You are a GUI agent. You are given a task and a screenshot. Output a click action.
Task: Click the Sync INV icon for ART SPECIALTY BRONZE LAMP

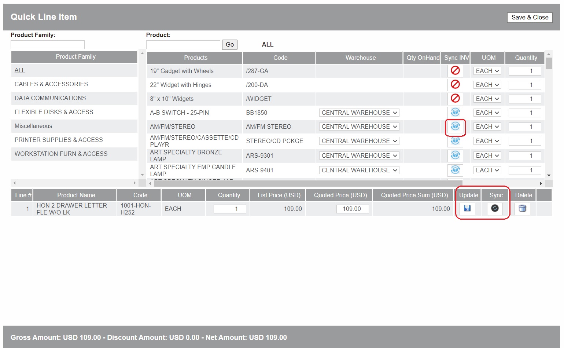(455, 155)
